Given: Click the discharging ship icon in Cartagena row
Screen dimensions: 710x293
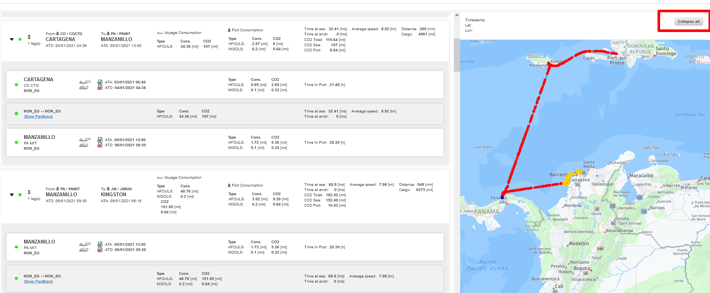Looking at the screenshot, I should pyautogui.click(x=84, y=87).
